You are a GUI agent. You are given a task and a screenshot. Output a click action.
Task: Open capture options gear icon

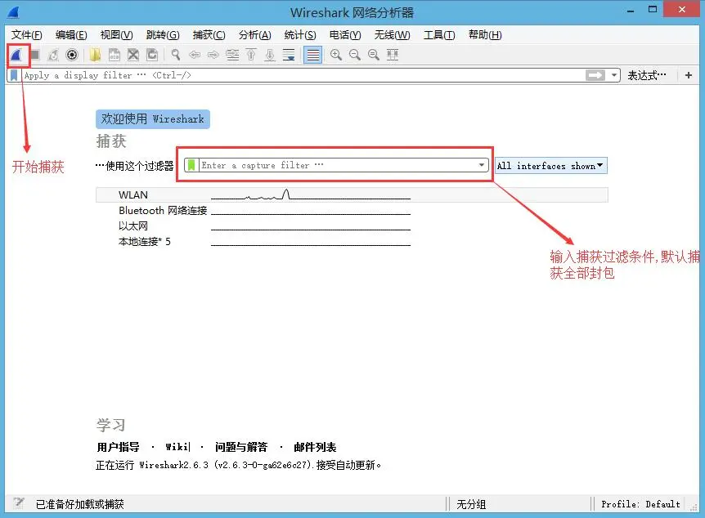click(72, 55)
